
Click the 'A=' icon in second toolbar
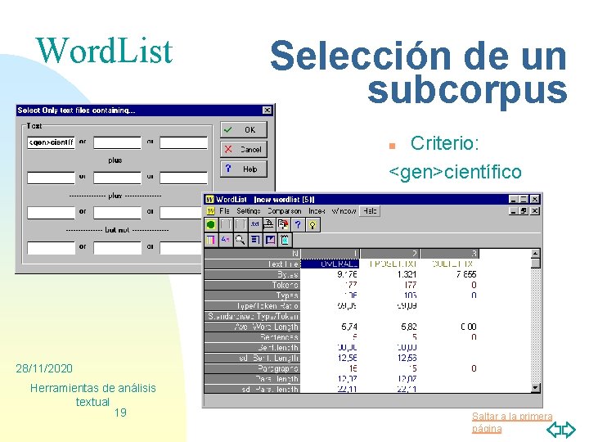click(x=226, y=240)
